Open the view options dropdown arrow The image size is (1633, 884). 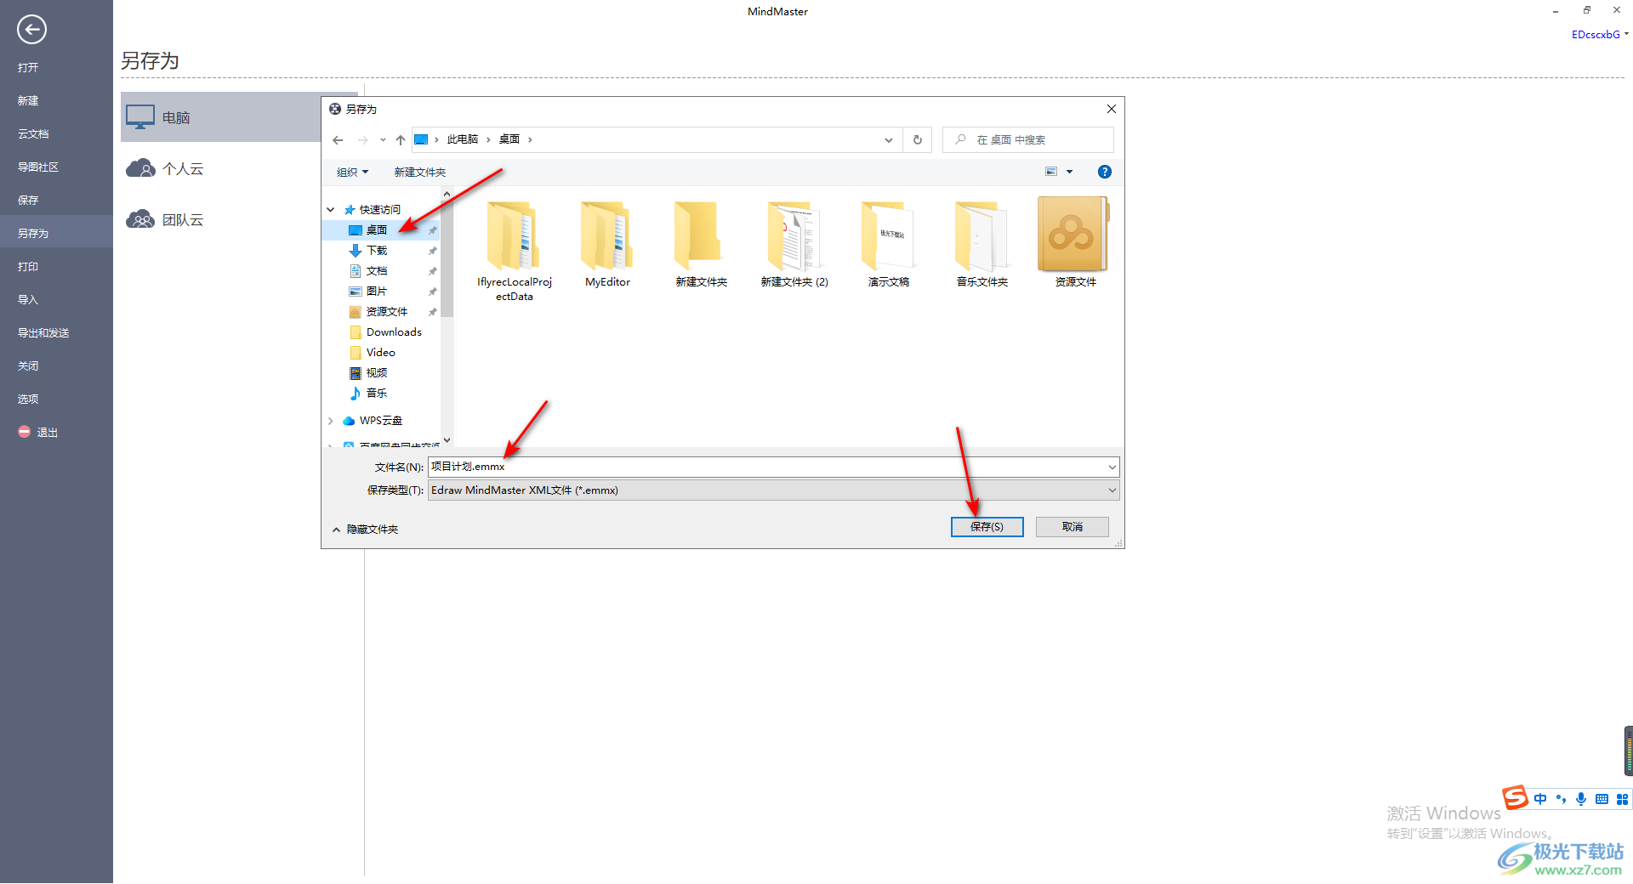(1070, 172)
